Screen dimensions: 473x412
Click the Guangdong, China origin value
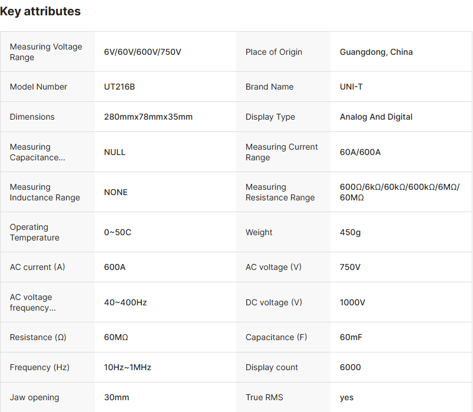(x=376, y=52)
